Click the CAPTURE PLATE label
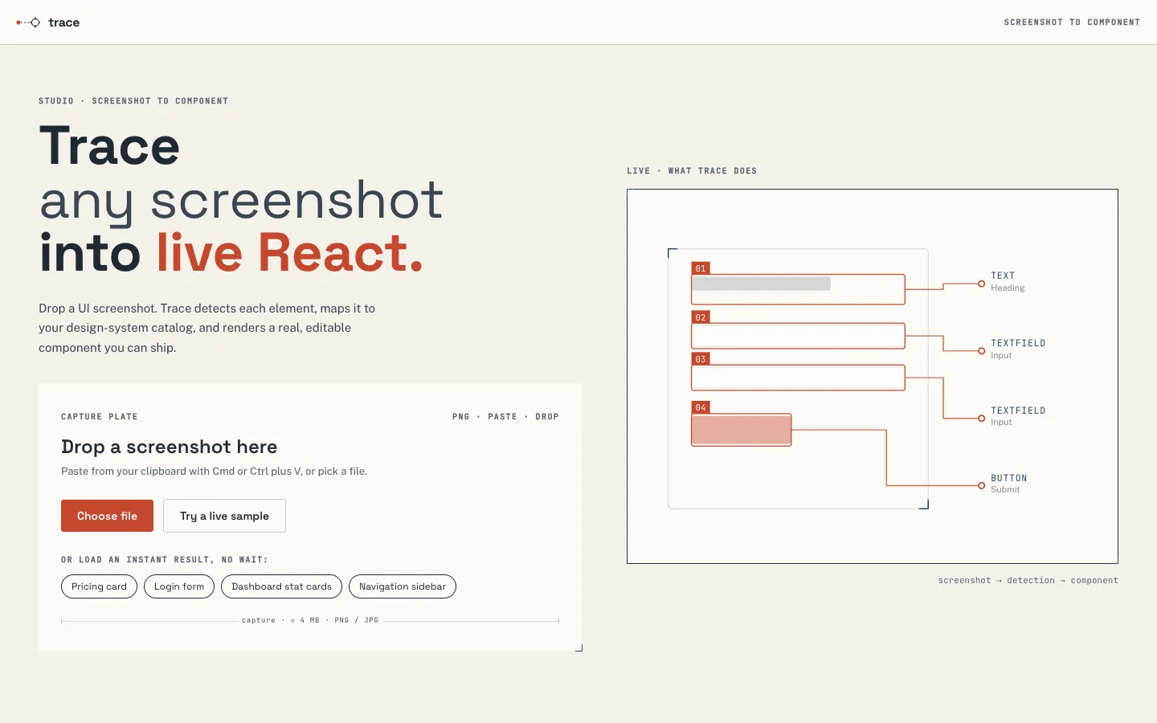 [x=100, y=417]
